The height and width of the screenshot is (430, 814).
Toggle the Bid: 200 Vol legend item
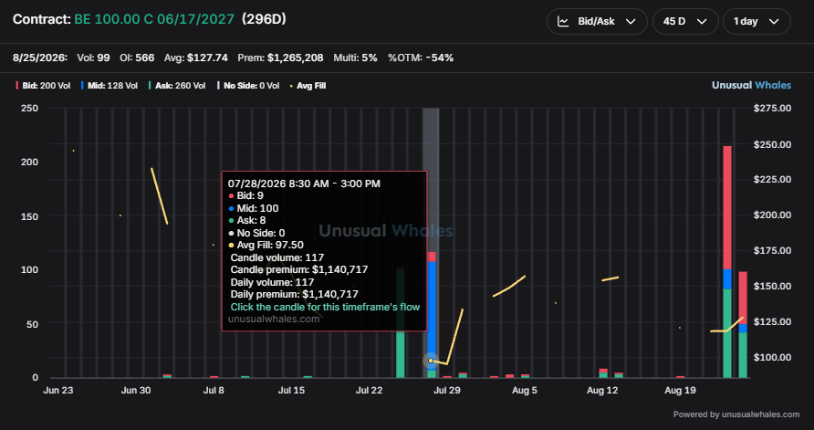(x=43, y=86)
